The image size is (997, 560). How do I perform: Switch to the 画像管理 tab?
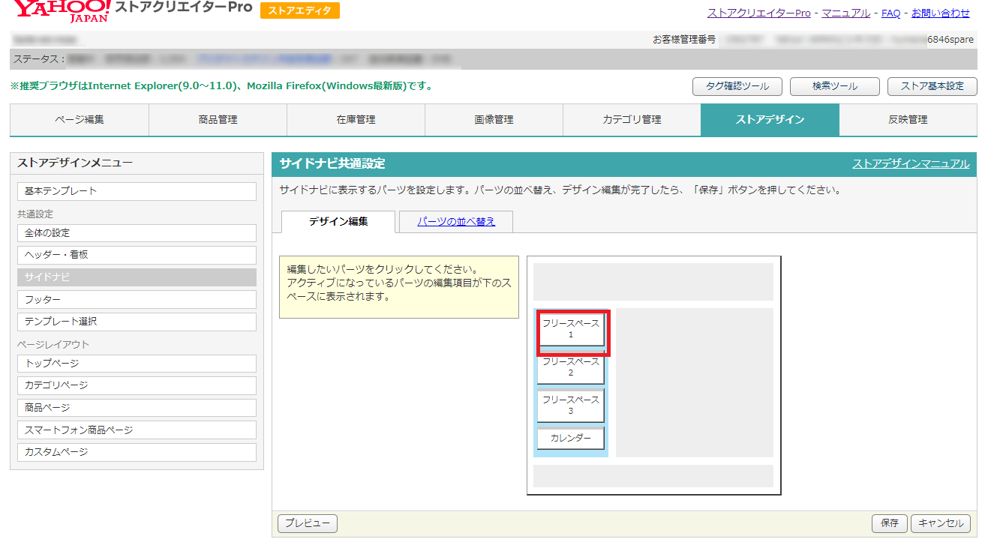pos(494,120)
